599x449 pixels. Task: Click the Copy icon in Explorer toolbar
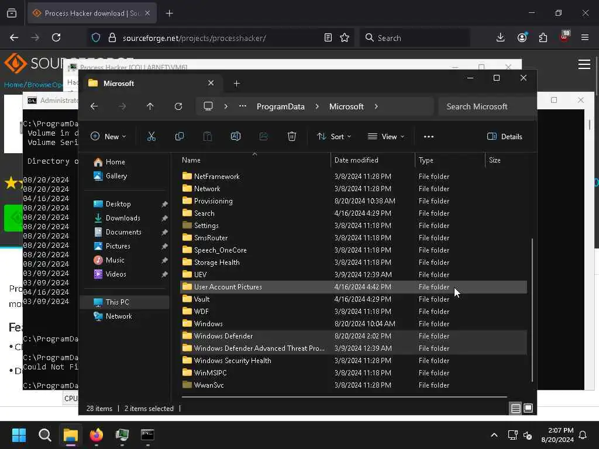(x=179, y=136)
